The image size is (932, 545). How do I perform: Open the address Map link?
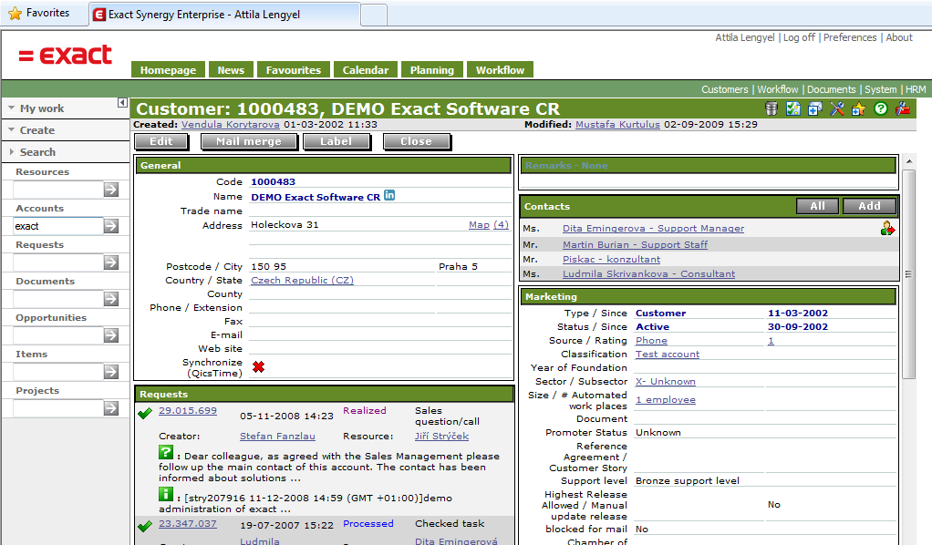pos(479,225)
